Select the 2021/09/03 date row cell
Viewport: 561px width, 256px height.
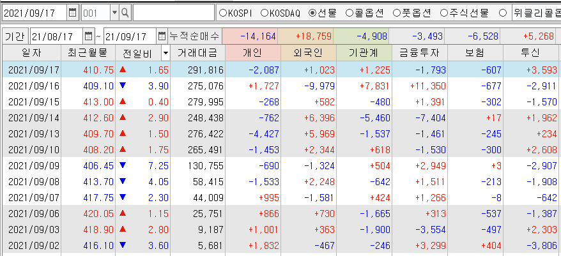(x=31, y=230)
